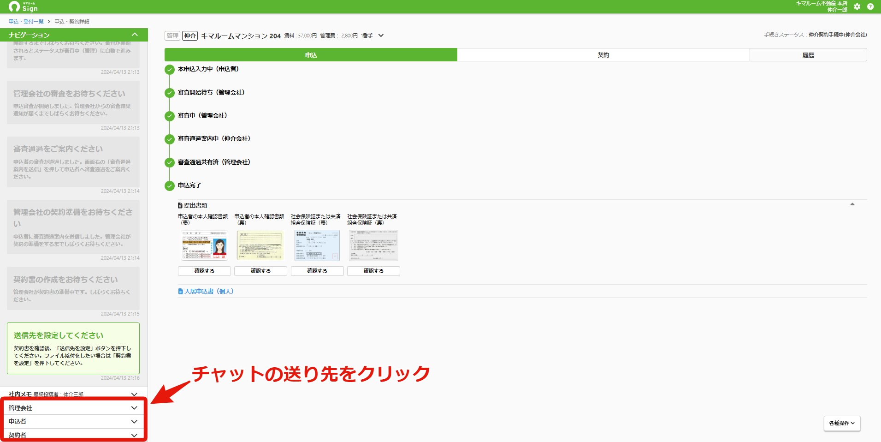
Task: Click 確認する under 本人確認書類（表）
Action: click(204, 271)
